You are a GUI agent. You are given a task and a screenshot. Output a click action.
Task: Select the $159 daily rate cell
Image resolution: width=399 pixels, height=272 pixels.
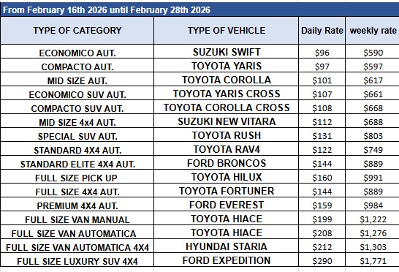[322, 205]
